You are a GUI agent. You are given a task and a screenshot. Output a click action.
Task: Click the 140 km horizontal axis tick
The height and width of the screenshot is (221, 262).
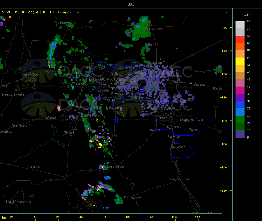197,217
